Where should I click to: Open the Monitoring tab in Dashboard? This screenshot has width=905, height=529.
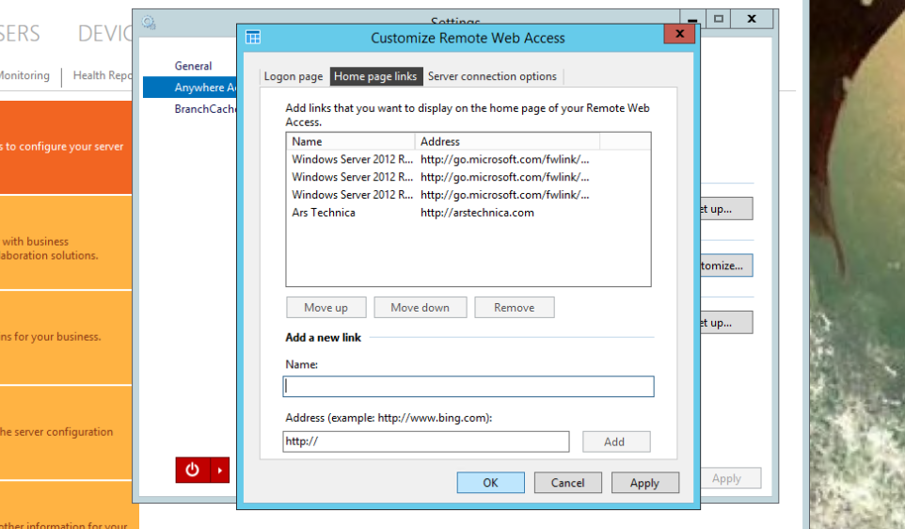24,75
